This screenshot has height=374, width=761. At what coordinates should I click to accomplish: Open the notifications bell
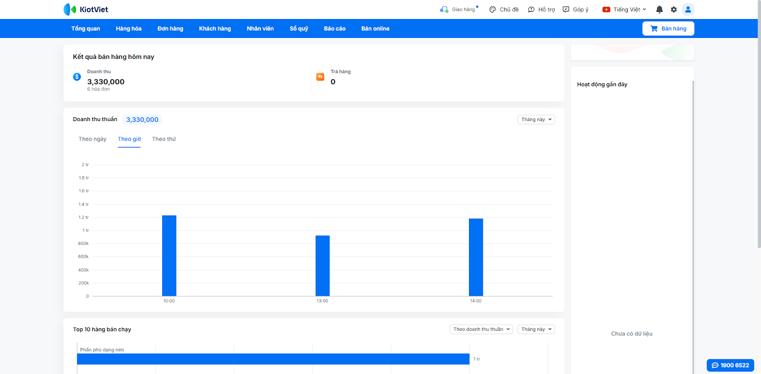[x=659, y=9]
